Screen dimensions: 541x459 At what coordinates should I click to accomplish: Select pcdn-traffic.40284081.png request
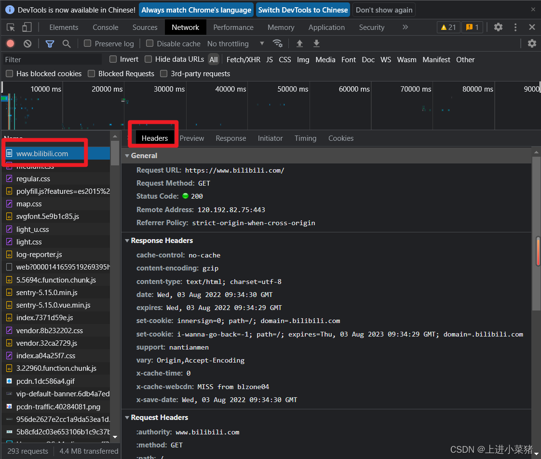pos(55,406)
